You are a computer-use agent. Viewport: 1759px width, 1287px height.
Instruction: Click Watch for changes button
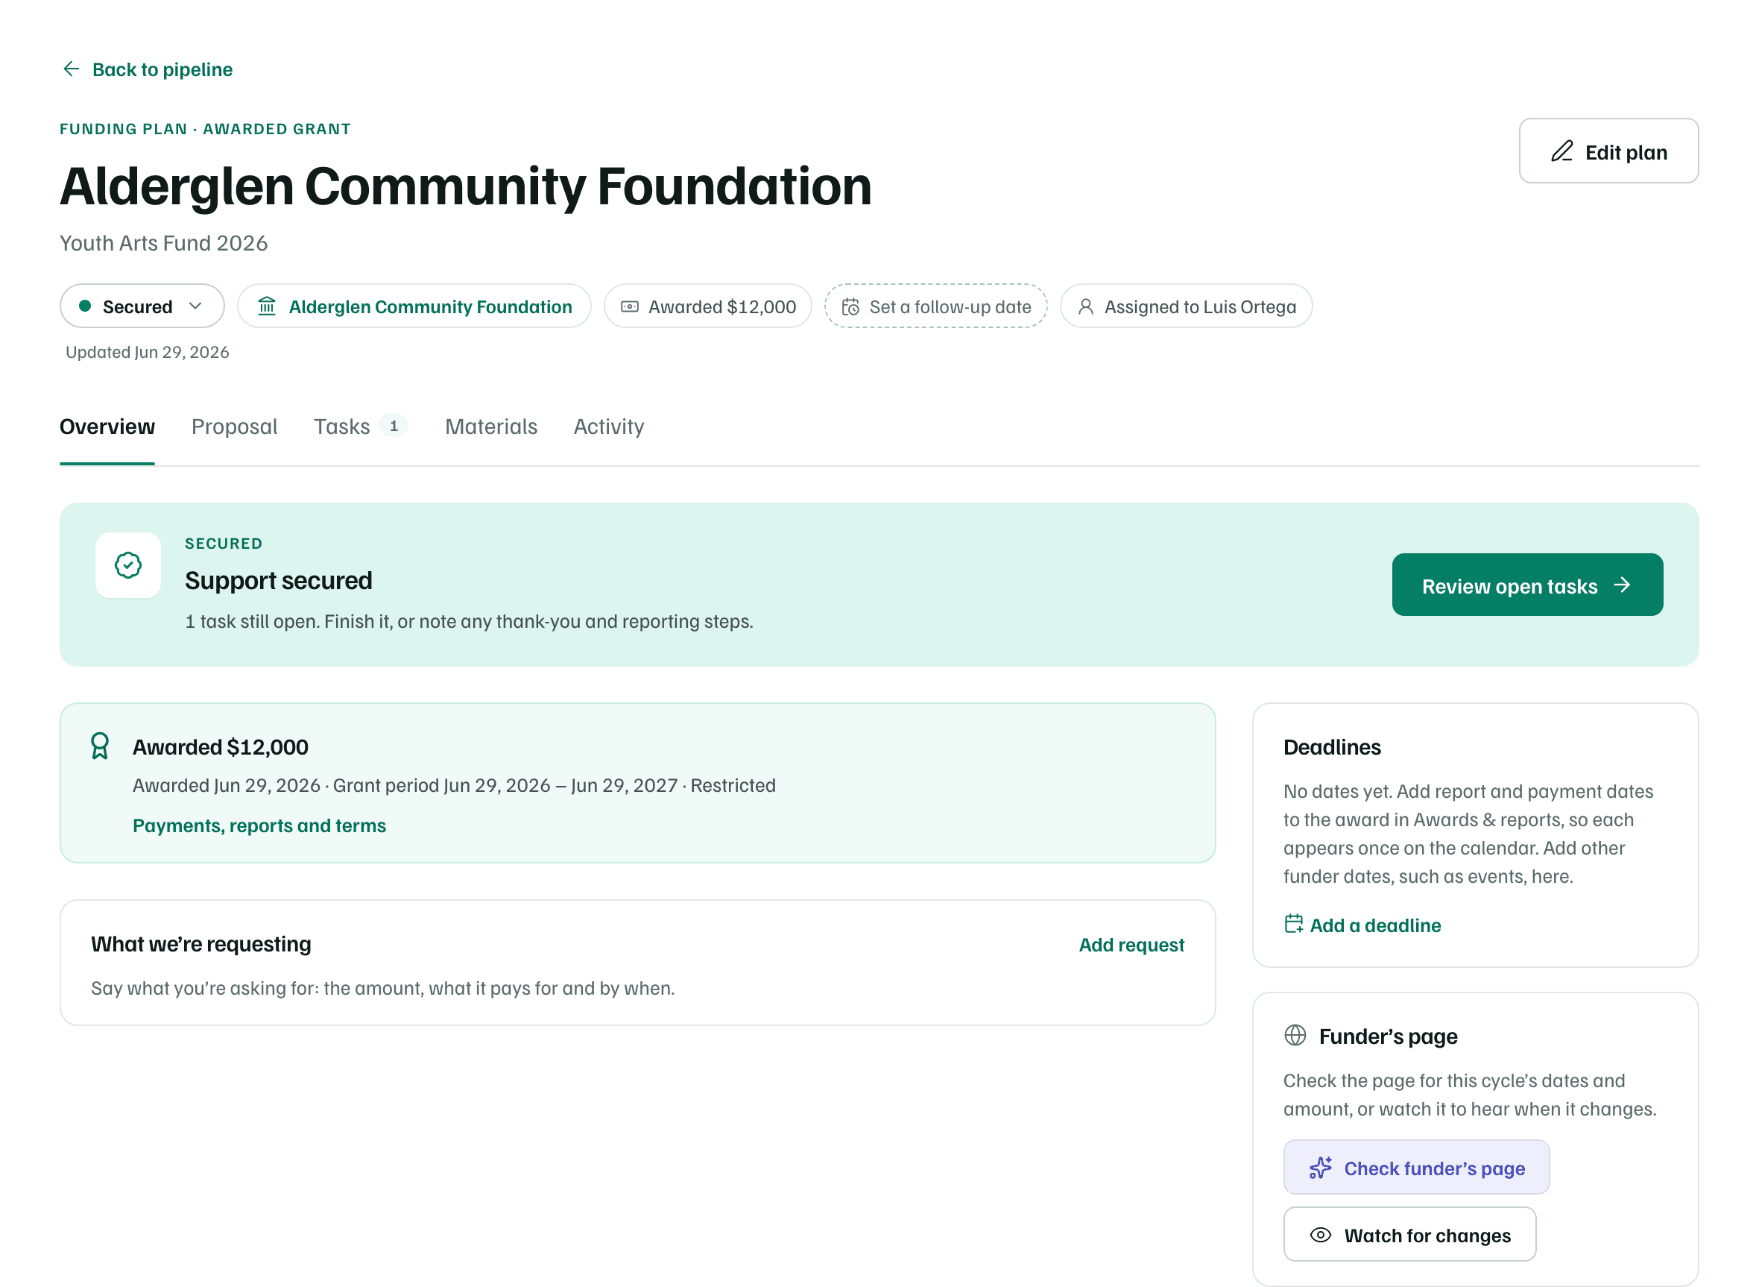1409,1235
